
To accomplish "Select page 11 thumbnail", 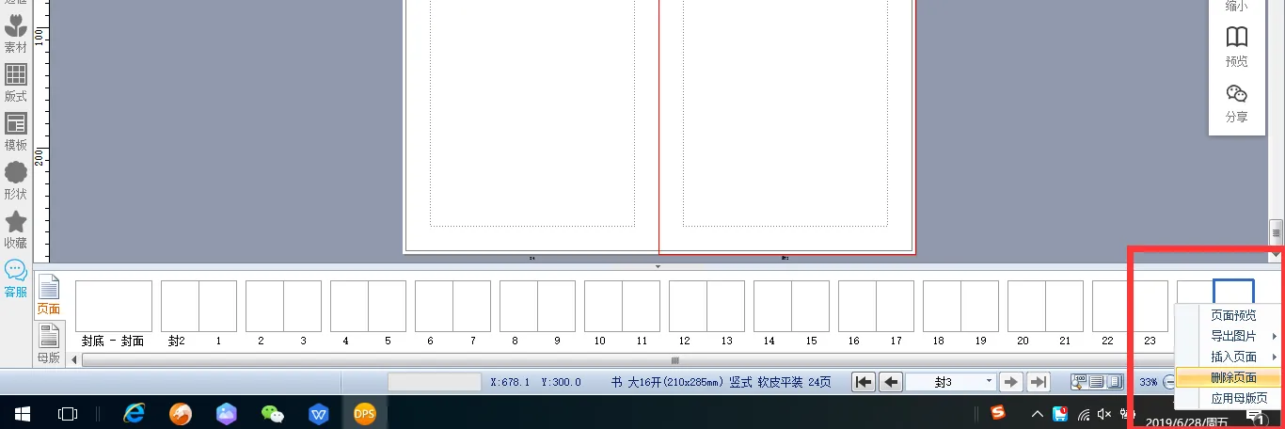I will (641, 306).
